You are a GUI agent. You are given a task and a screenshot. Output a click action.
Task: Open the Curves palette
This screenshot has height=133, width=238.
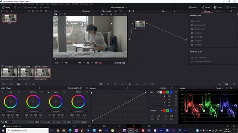(100, 84)
